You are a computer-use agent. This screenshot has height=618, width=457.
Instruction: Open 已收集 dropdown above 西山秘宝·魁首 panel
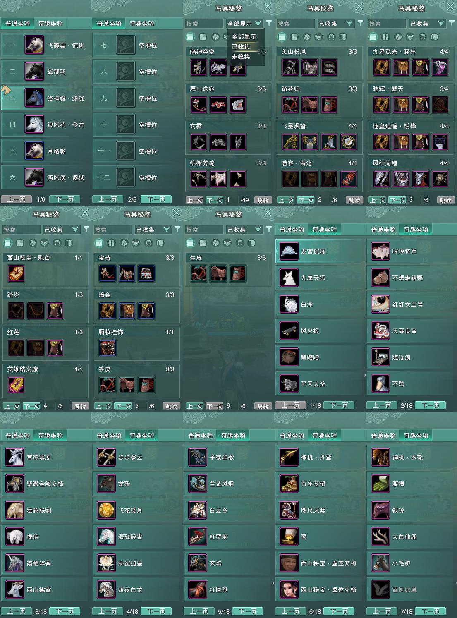61,230
